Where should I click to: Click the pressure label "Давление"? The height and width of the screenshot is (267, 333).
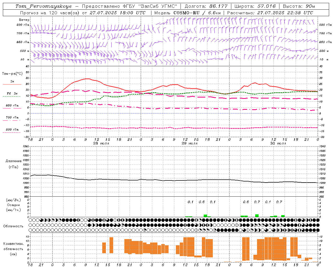coord(14,161)
